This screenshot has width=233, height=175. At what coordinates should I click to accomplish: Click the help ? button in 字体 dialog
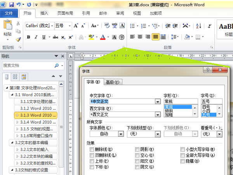click(x=208, y=69)
